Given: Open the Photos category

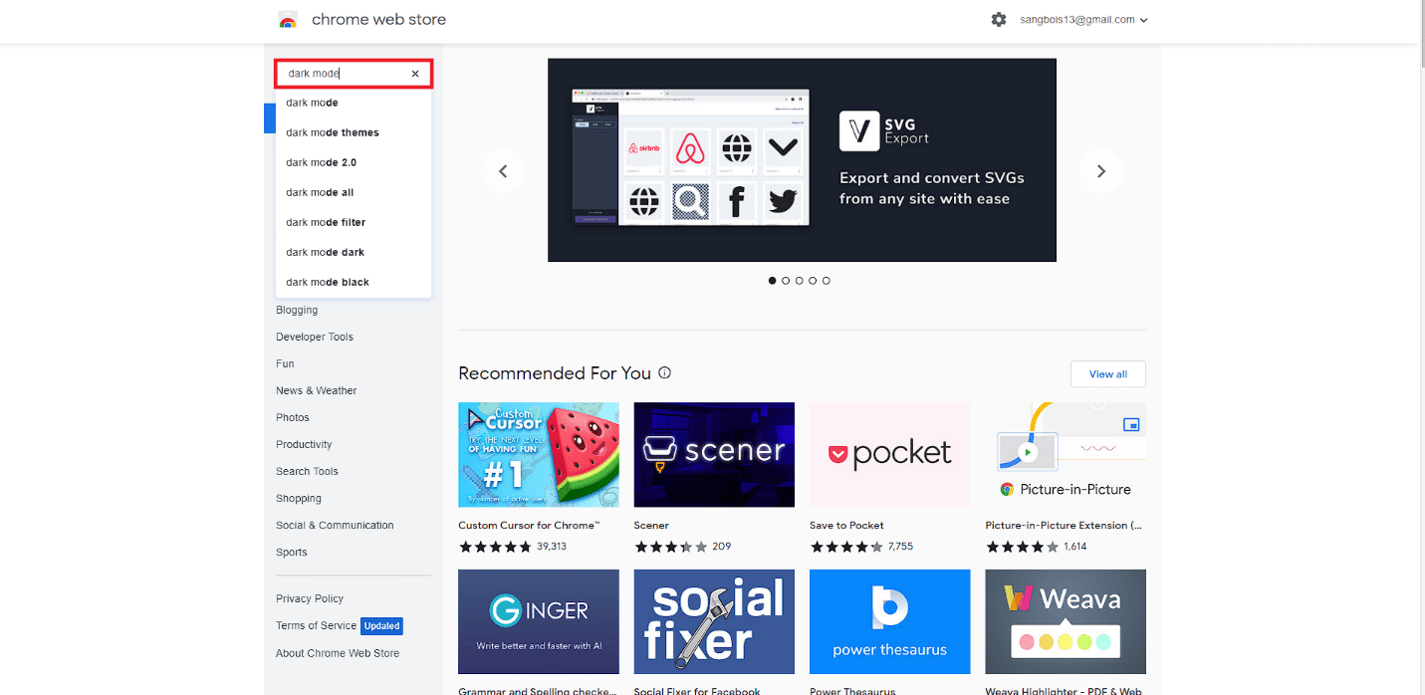Looking at the screenshot, I should pos(293,417).
